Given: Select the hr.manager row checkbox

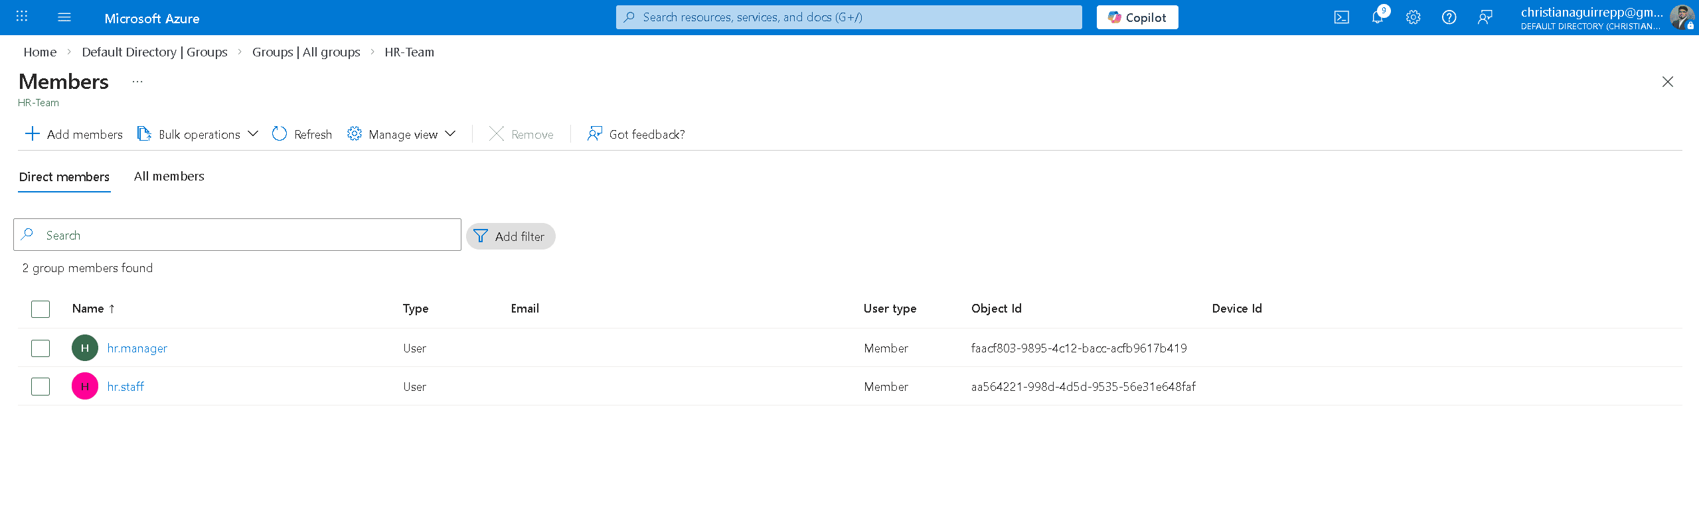Looking at the screenshot, I should coord(40,348).
